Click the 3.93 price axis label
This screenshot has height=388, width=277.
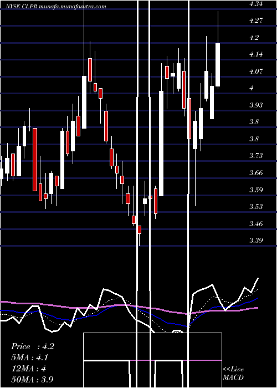[257, 105]
